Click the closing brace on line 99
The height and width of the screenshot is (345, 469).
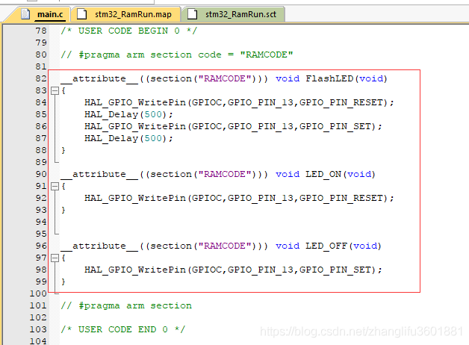tap(63, 282)
